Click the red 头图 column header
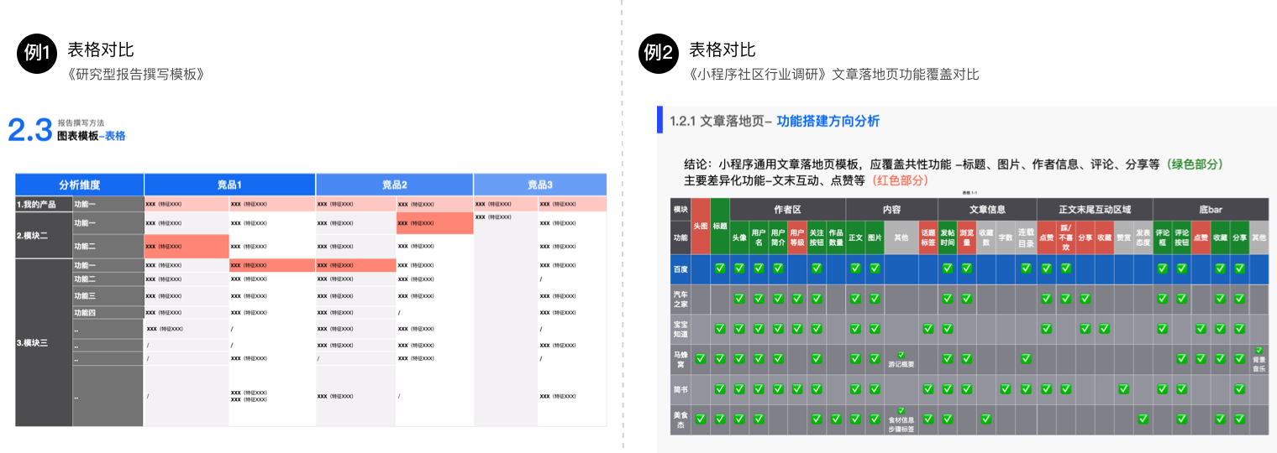 [701, 226]
